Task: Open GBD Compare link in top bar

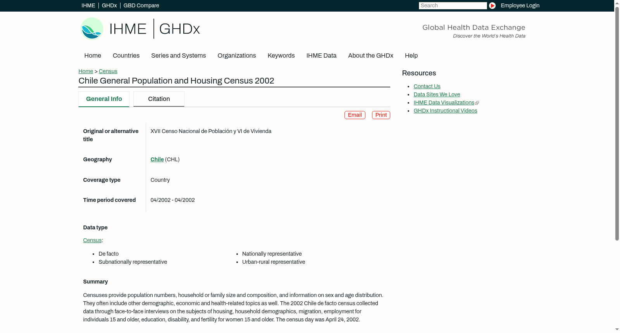Action: click(x=141, y=5)
